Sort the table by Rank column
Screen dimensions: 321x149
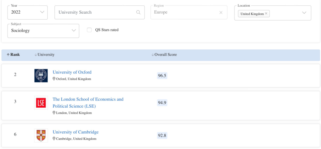[13, 55]
